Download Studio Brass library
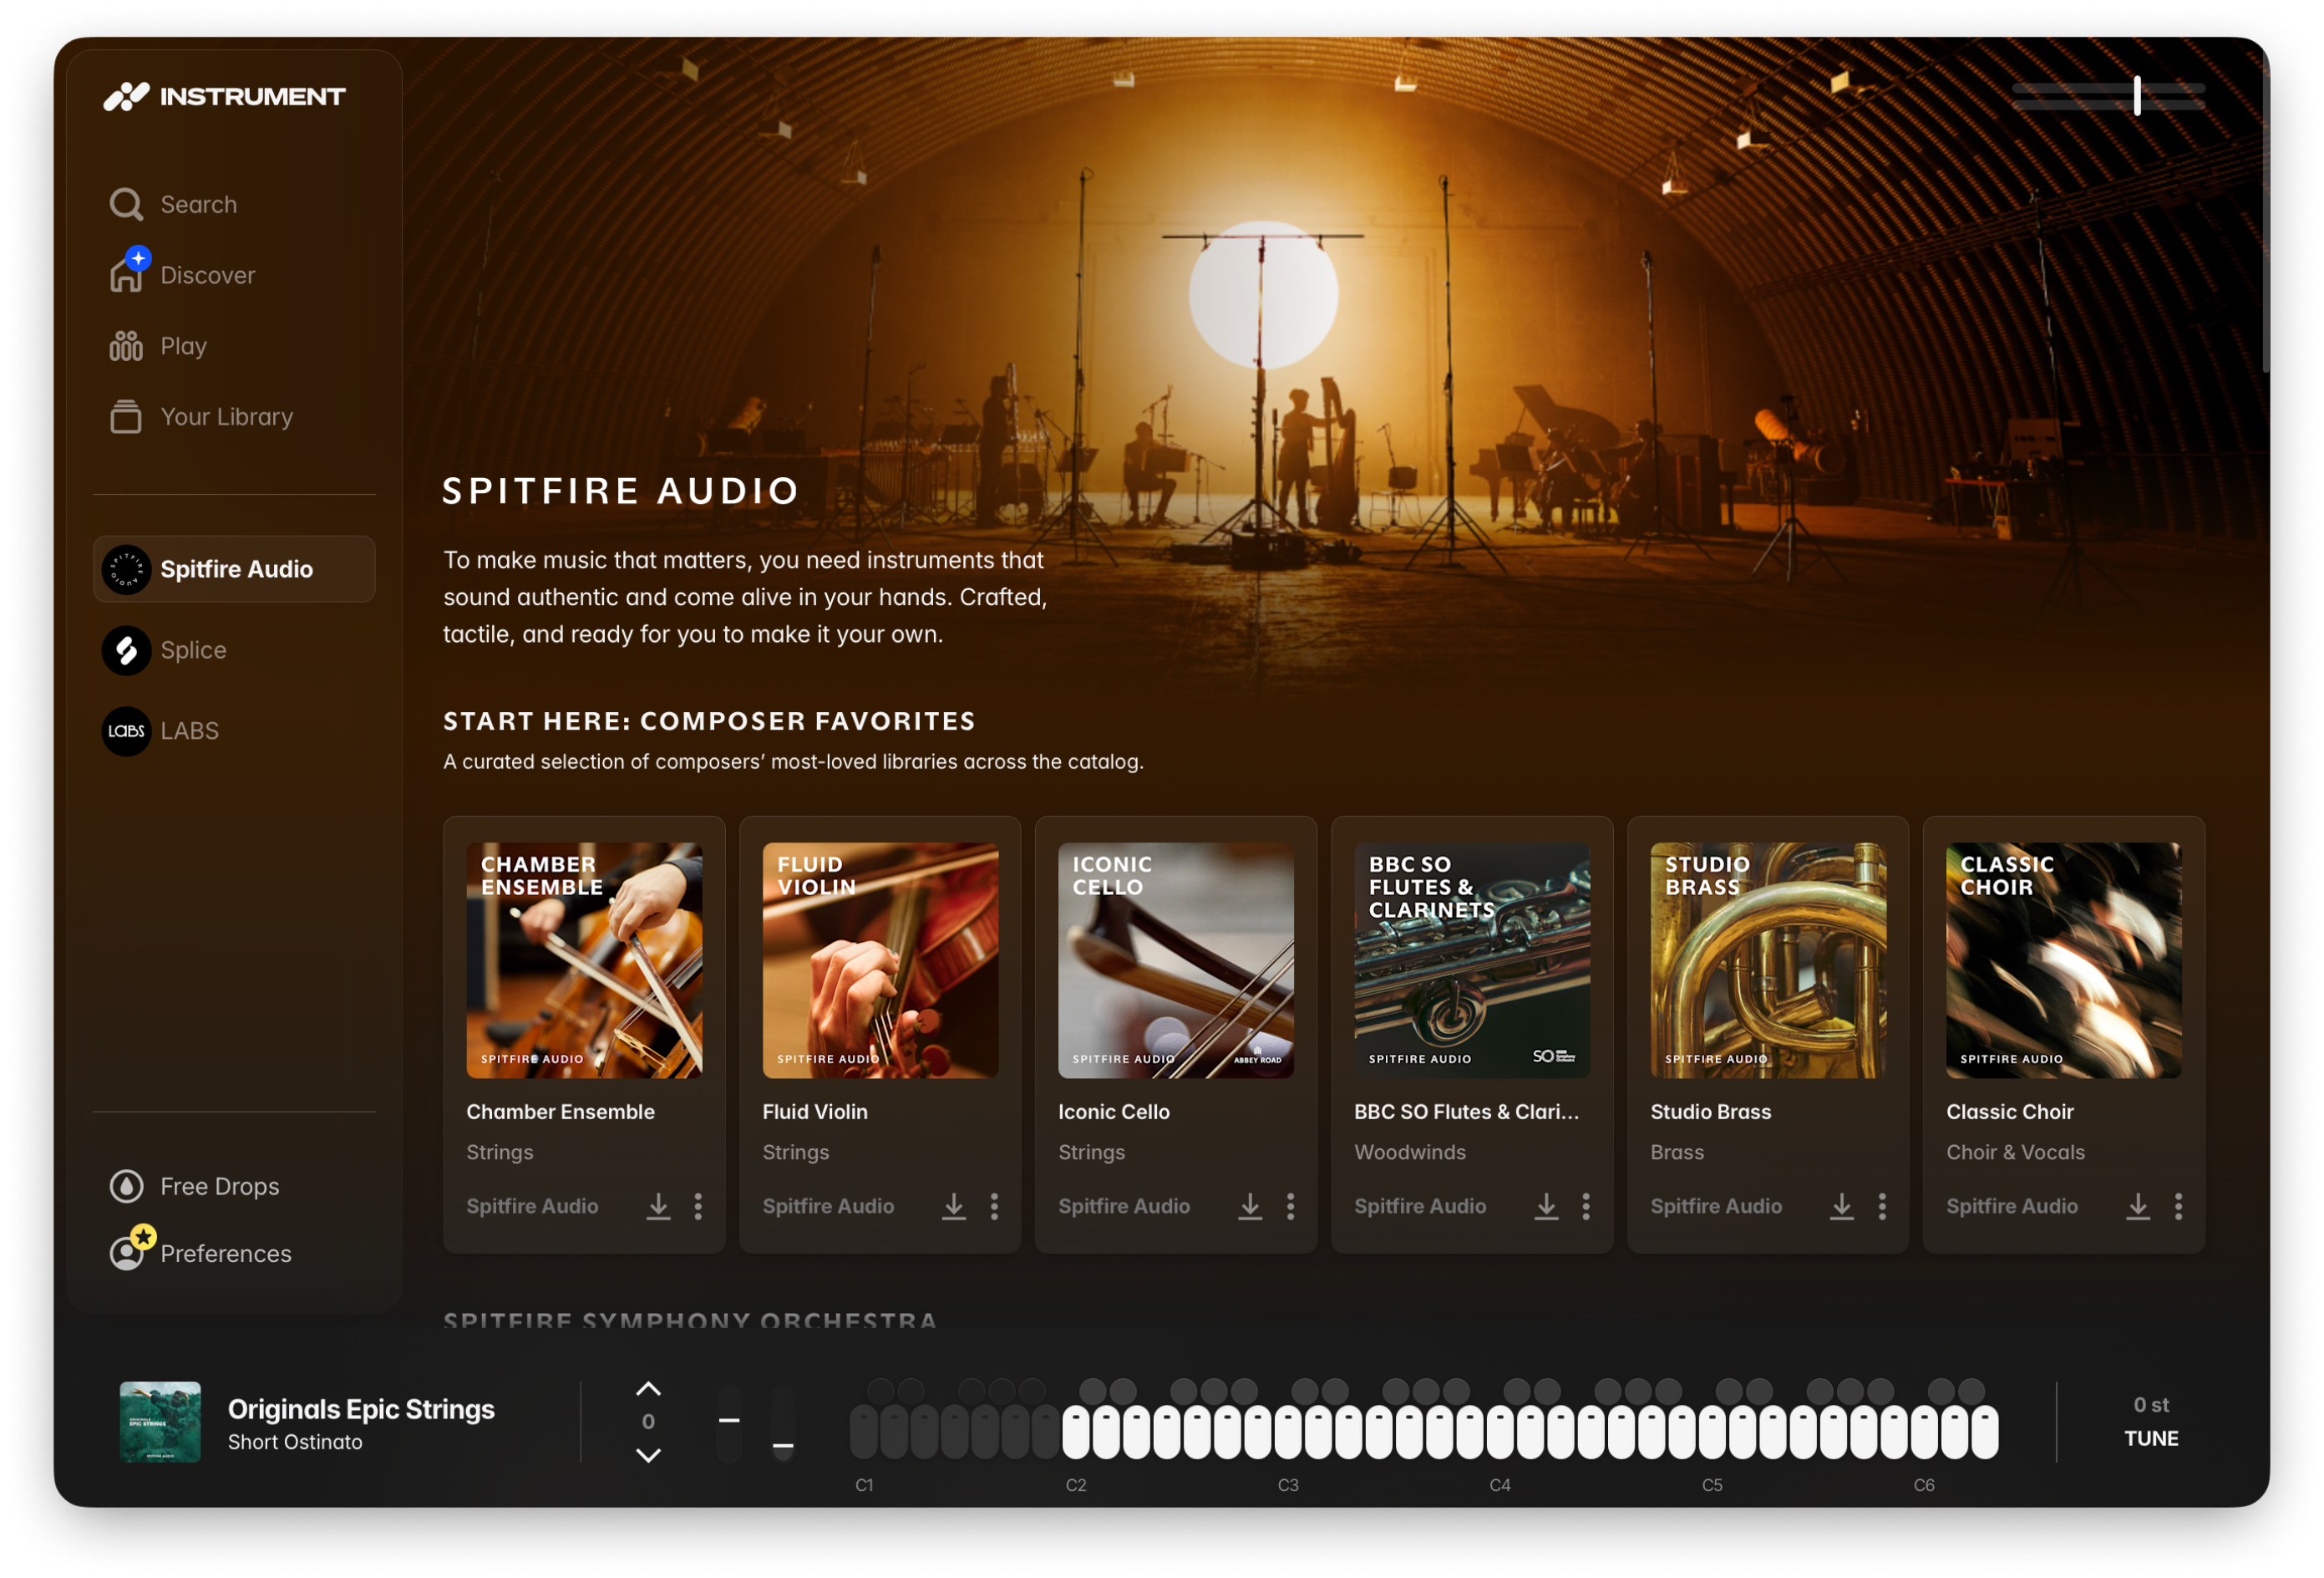Image resolution: width=2324 pixels, height=1578 pixels. click(x=1842, y=1206)
